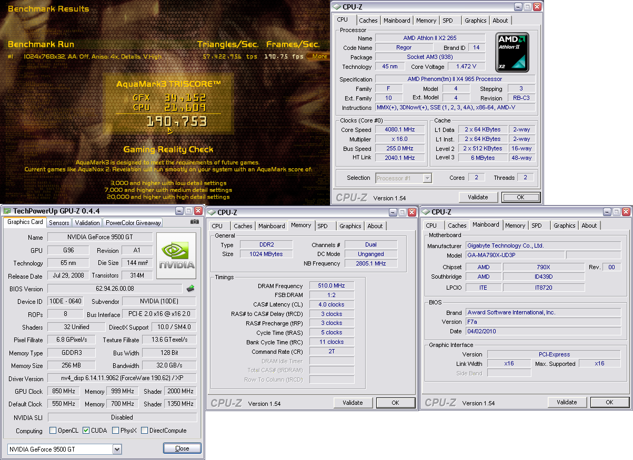Switch to Sensors tab in GPU-Z
The width and height of the screenshot is (633, 460).
tap(59, 222)
